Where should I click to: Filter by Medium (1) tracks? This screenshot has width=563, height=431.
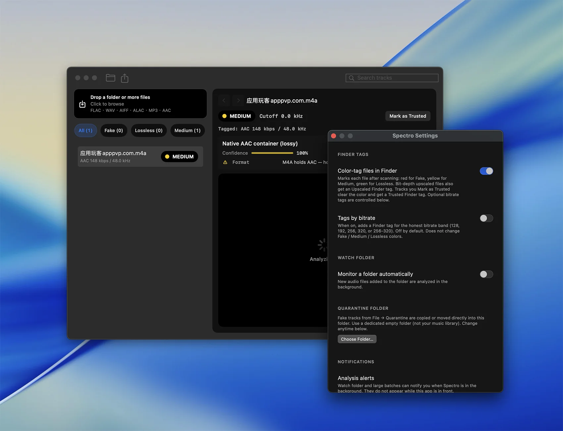(x=187, y=131)
